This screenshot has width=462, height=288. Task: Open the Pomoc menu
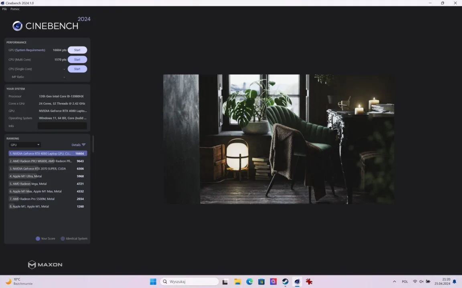tap(15, 9)
